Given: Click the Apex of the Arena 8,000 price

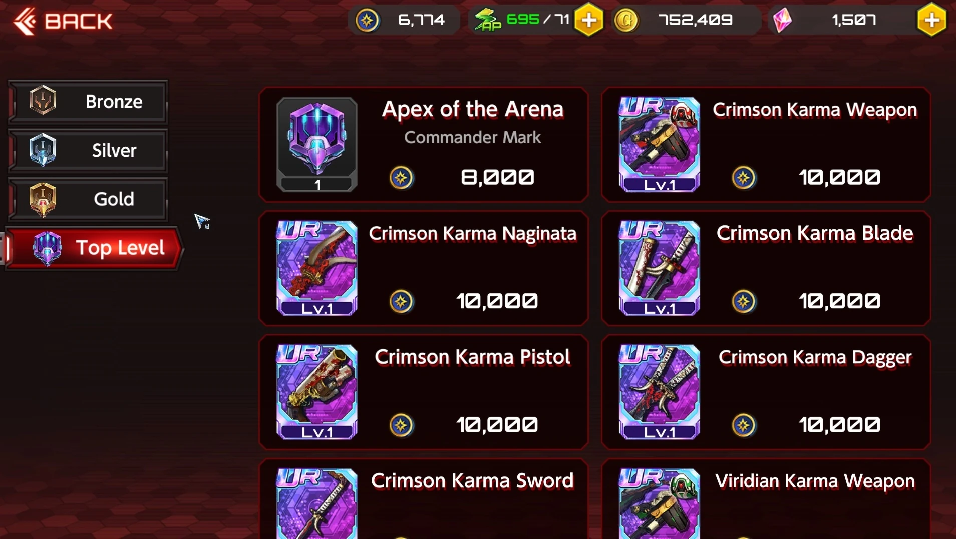Looking at the screenshot, I should 497,177.
